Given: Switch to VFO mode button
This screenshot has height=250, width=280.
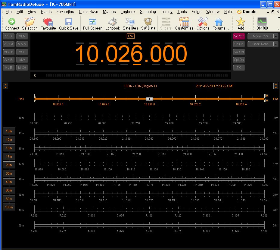Looking at the screenshot, I should 8,36.
